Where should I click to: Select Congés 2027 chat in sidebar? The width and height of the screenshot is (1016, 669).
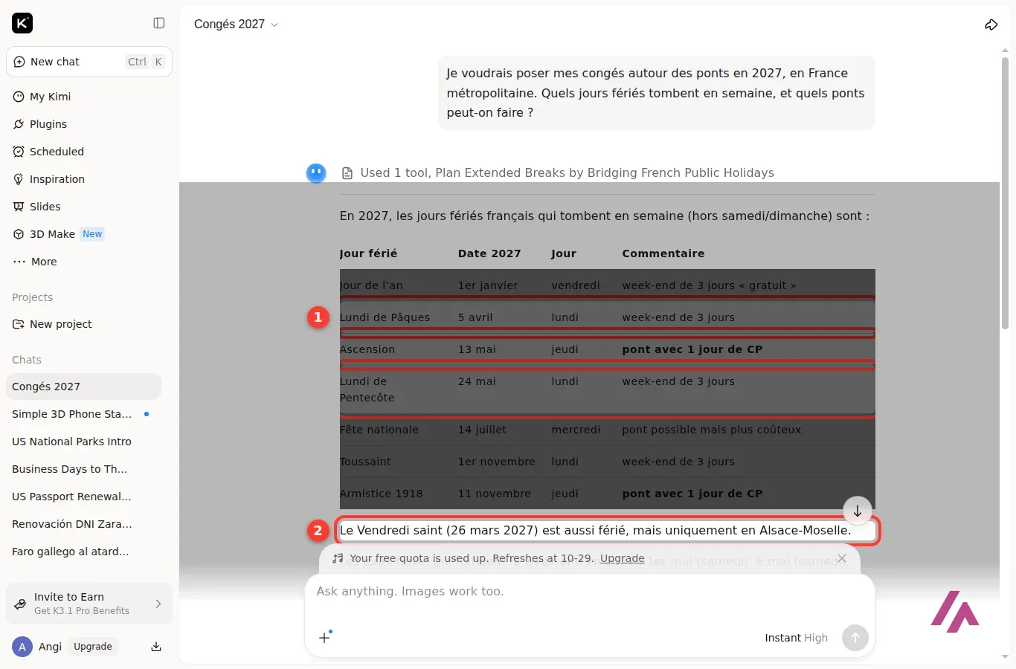click(83, 387)
